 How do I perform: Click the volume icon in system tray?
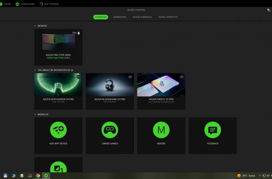pyautogui.click(x=268, y=176)
